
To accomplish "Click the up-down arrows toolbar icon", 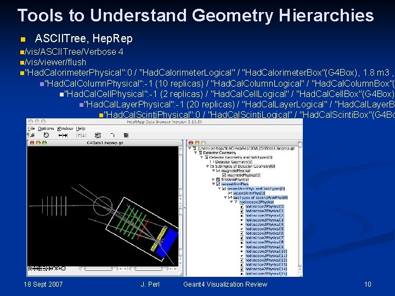I will pyautogui.click(x=81, y=135).
